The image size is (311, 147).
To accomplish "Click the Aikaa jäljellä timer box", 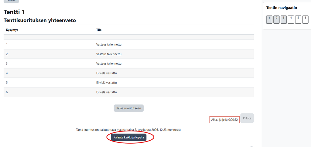I will 224,120.
